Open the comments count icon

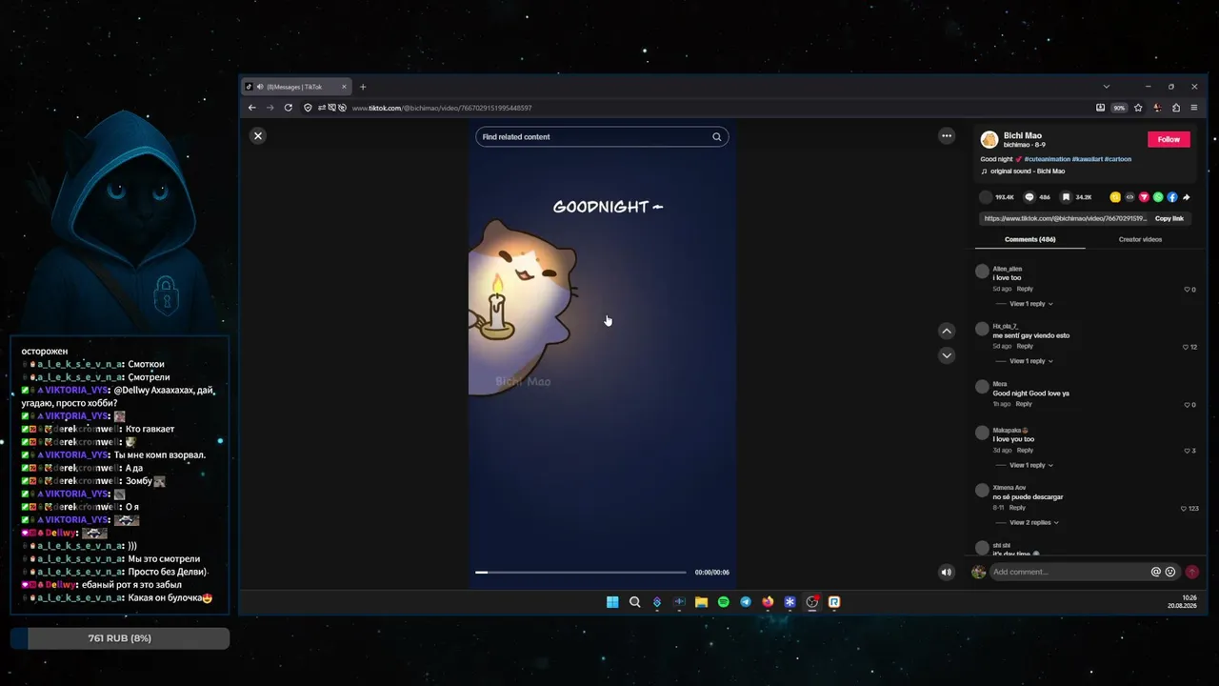(x=1029, y=197)
